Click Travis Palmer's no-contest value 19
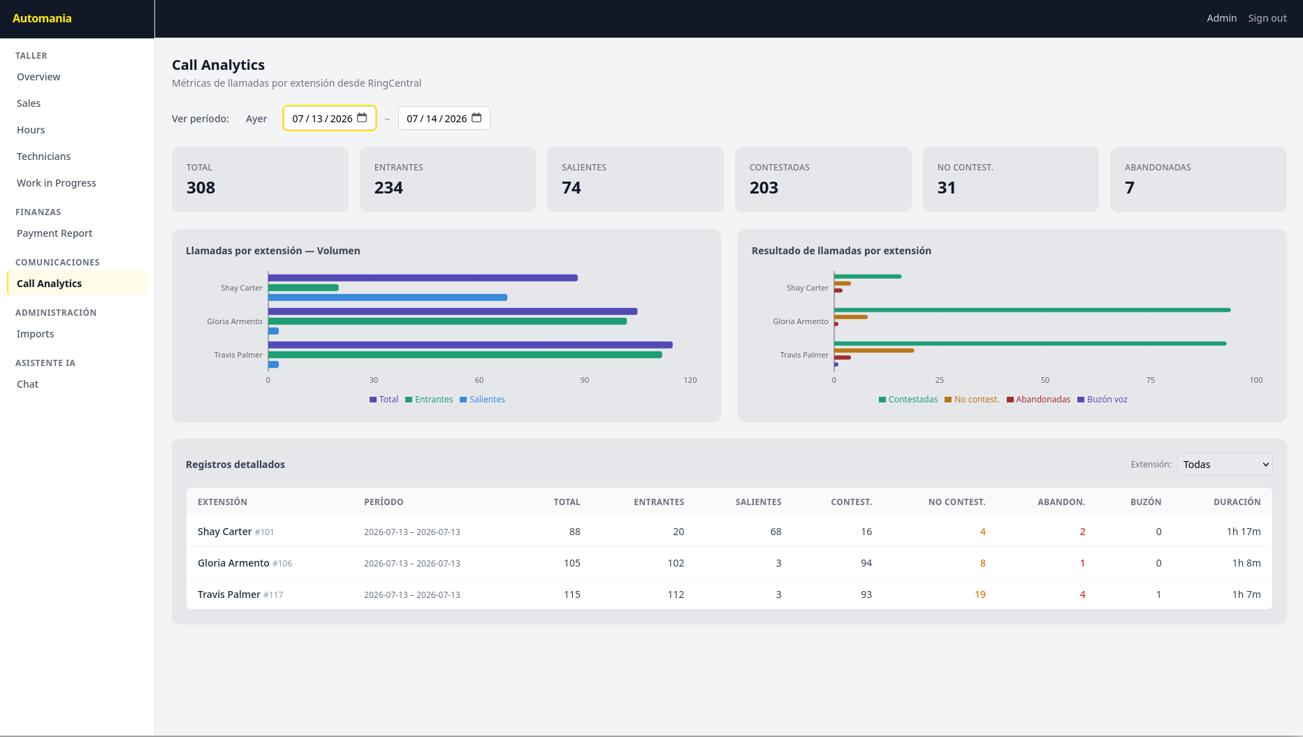This screenshot has height=737, width=1303. tap(980, 594)
